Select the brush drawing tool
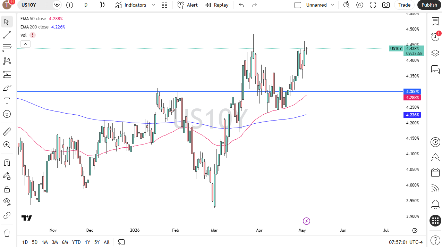 pyautogui.click(x=7, y=88)
